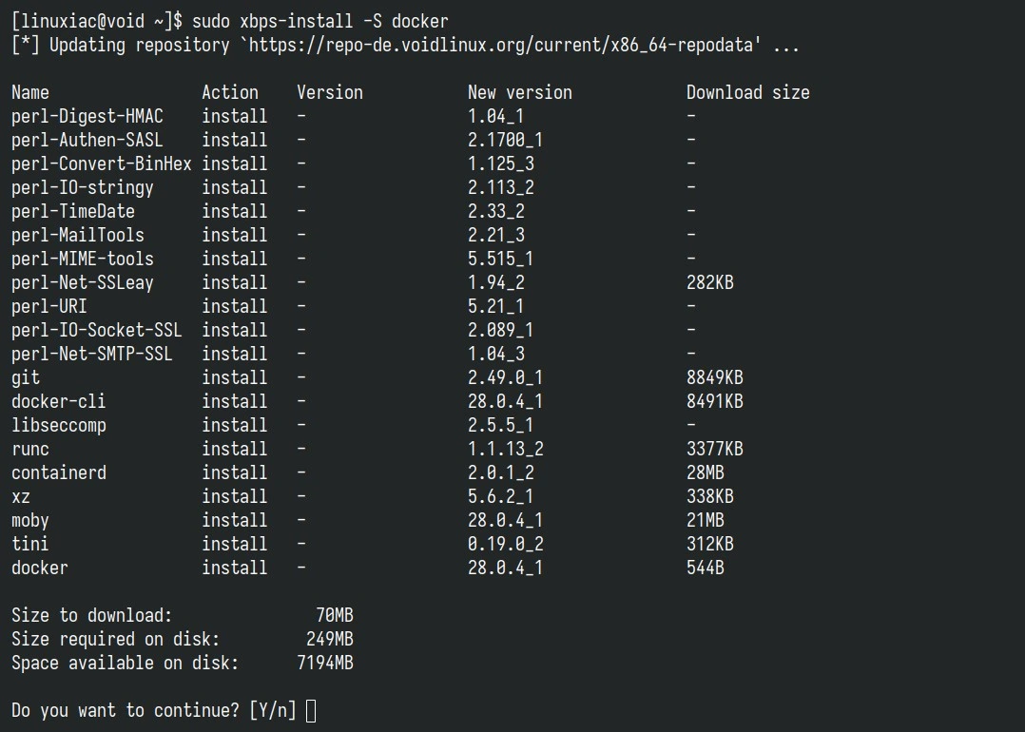Click the tini package name

pyautogui.click(x=30, y=544)
